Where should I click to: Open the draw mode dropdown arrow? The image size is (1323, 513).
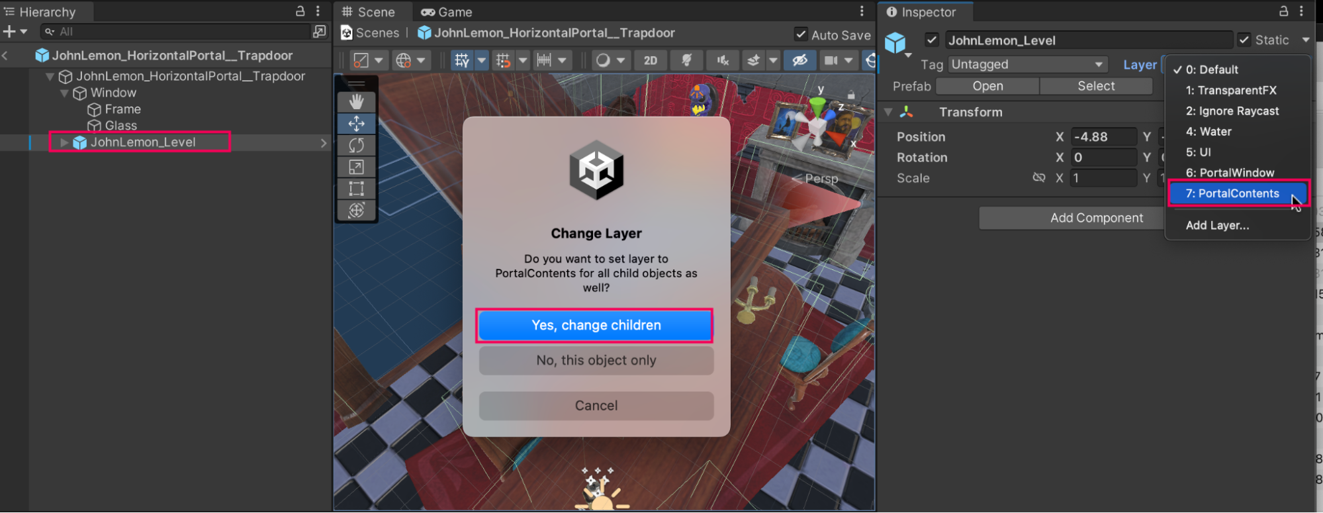tap(621, 60)
